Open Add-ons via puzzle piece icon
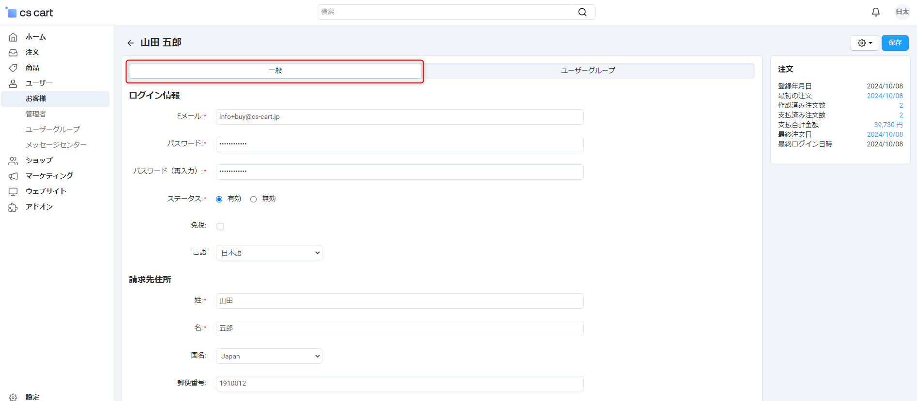917x401 pixels. click(x=13, y=207)
